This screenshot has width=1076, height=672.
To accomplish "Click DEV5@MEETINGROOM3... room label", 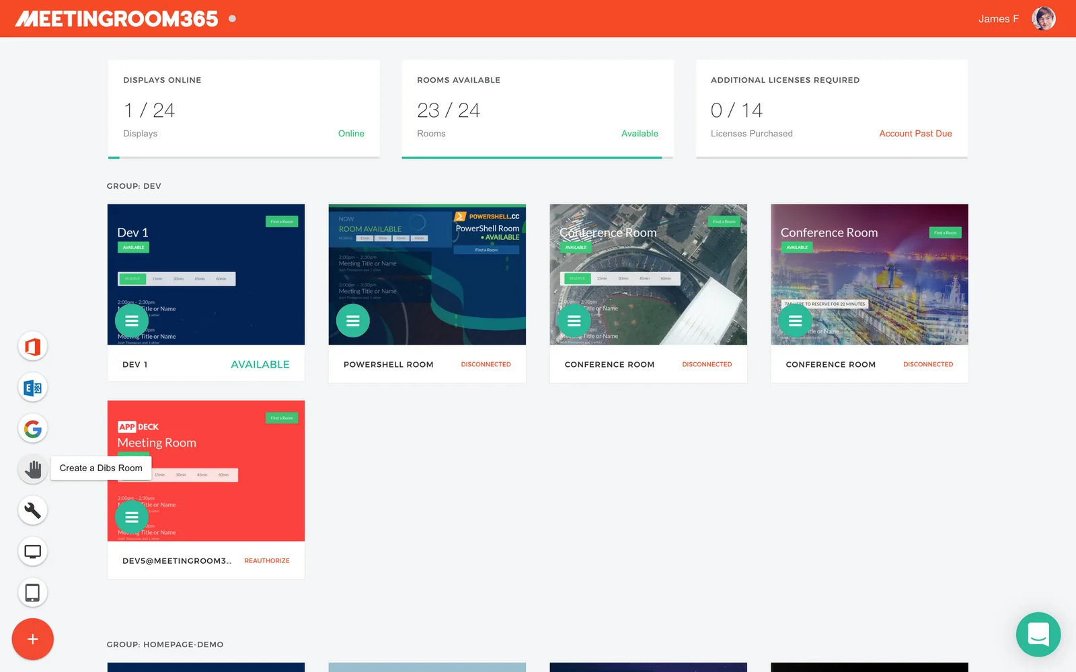I will click(177, 560).
